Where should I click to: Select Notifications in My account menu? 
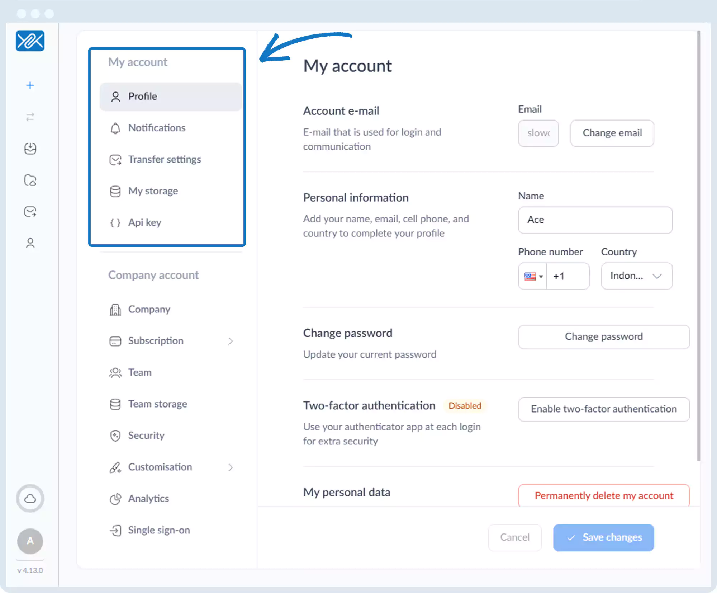[157, 128]
